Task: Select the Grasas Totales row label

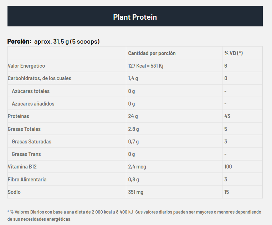Action: [24, 129]
